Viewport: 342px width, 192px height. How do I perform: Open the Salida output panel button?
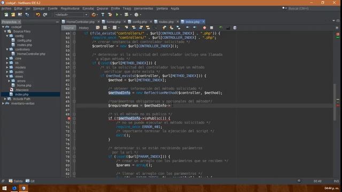tap(15, 181)
